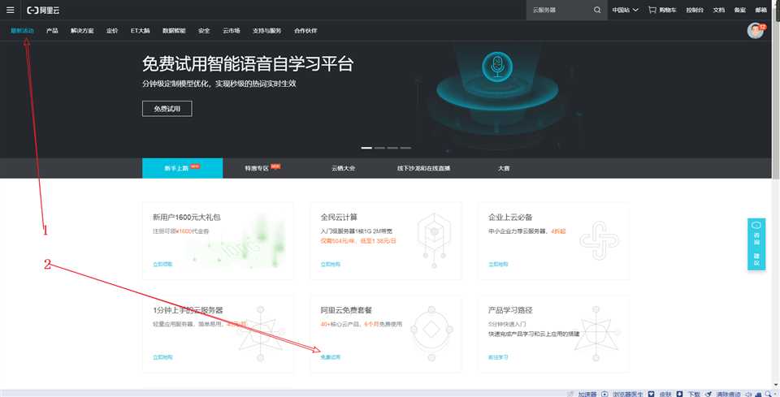This screenshot has width=780, height=397.
Task: Open the 建议 side widget
Action: (x=756, y=258)
